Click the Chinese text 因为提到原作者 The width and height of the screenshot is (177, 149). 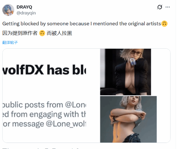coord(20,33)
